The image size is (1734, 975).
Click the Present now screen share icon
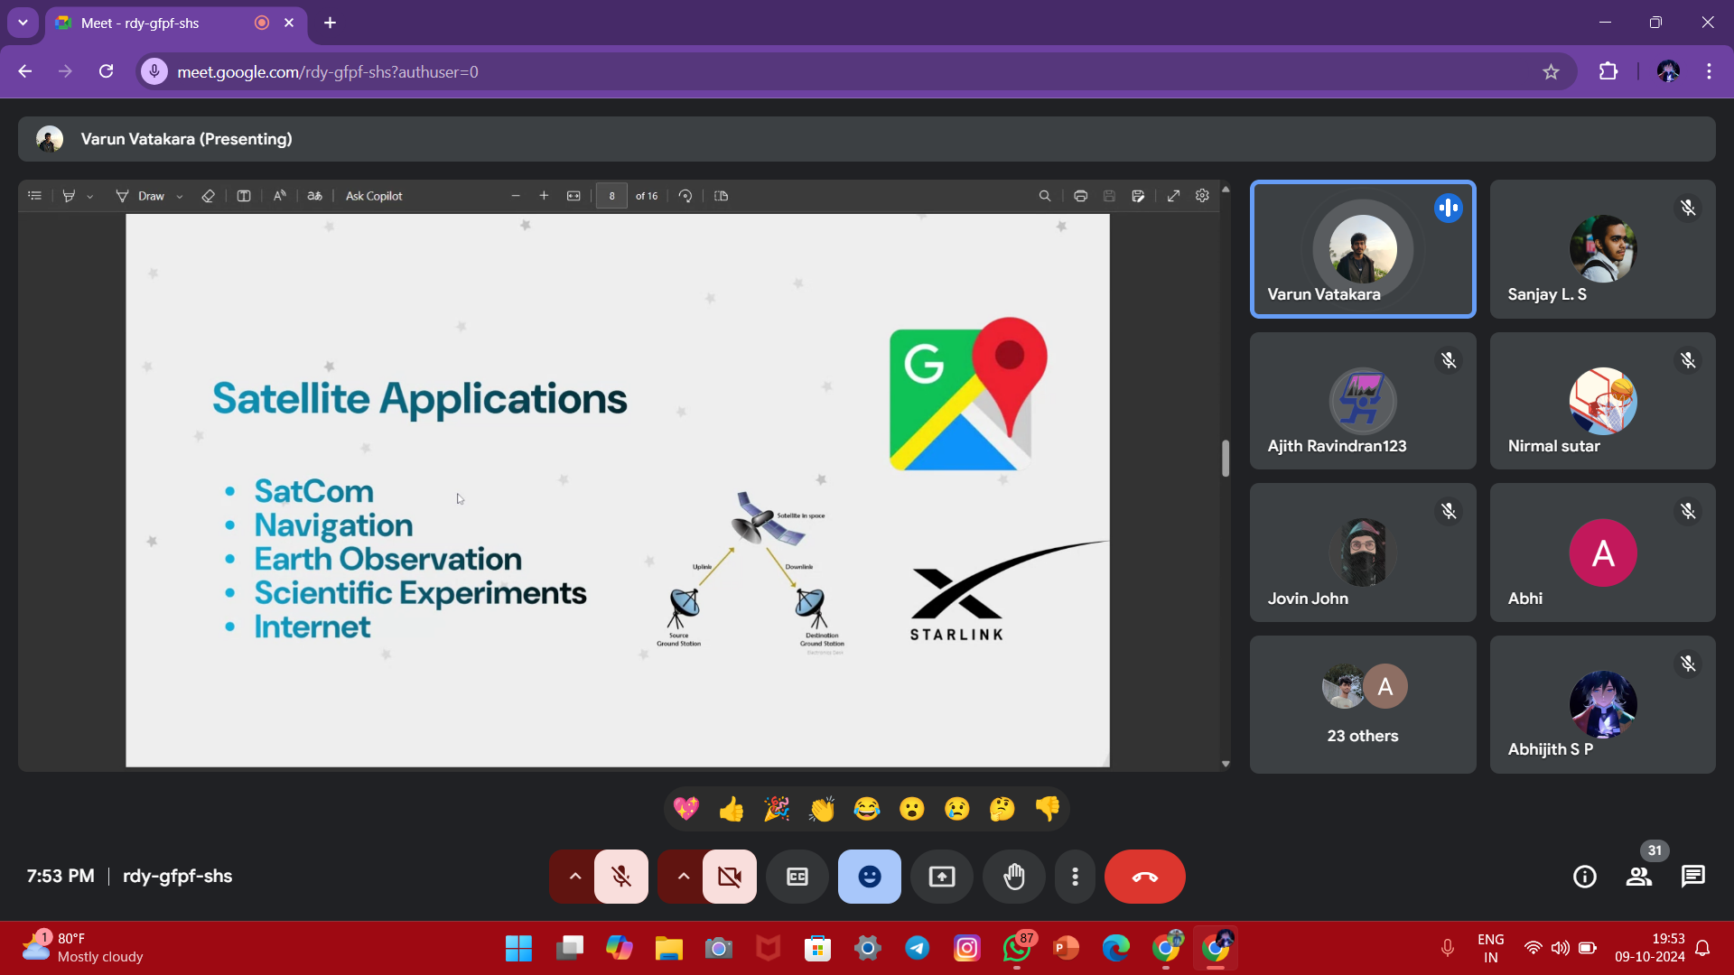[942, 877]
